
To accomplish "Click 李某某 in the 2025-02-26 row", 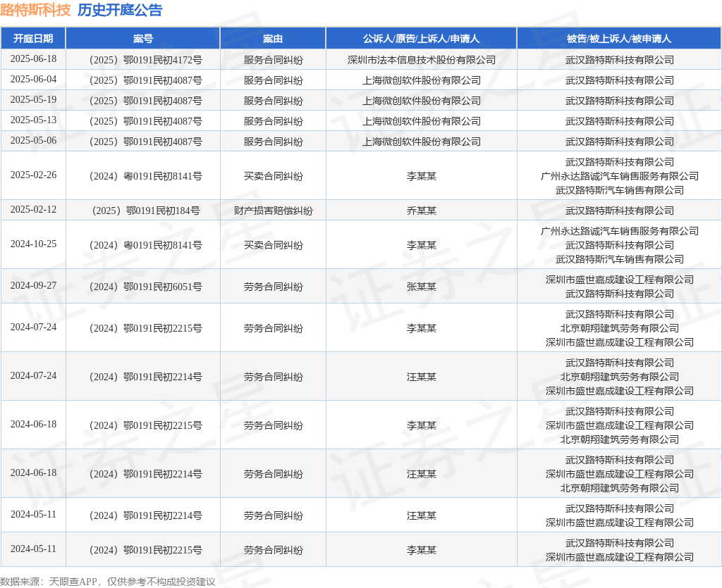I will coord(422,176).
